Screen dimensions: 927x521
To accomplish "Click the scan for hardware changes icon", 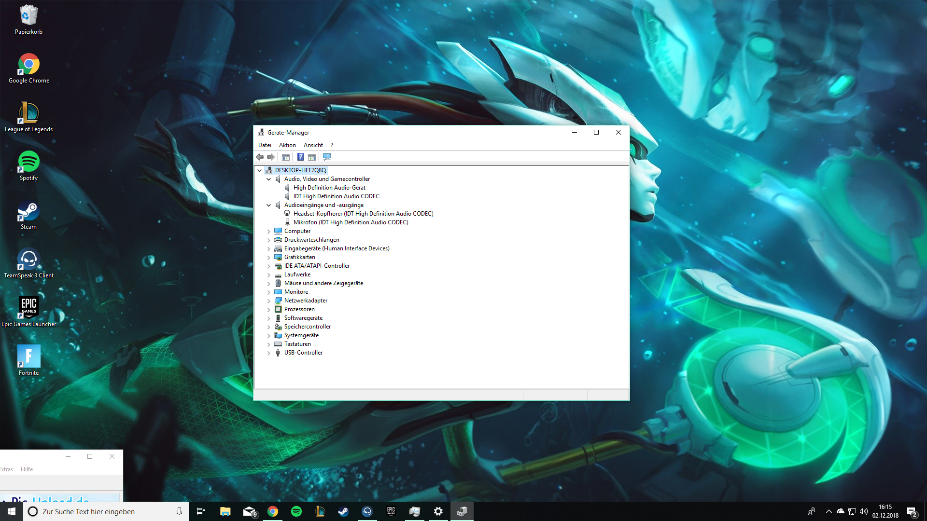I will pyautogui.click(x=327, y=157).
